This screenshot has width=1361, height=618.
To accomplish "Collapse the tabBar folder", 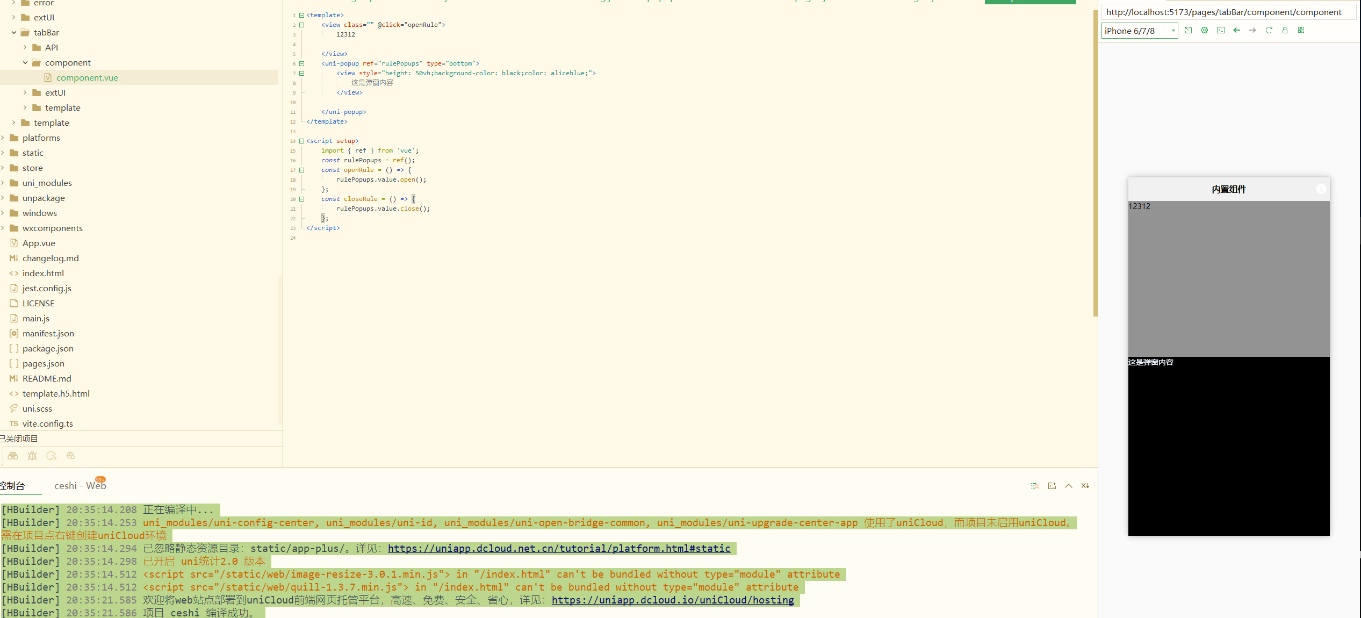I will tap(14, 33).
